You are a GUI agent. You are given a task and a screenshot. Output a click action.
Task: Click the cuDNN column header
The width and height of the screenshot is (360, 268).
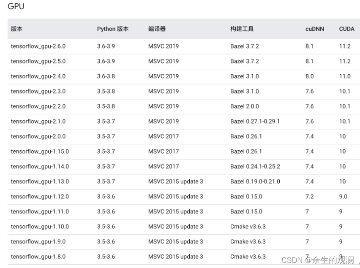[314, 29]
